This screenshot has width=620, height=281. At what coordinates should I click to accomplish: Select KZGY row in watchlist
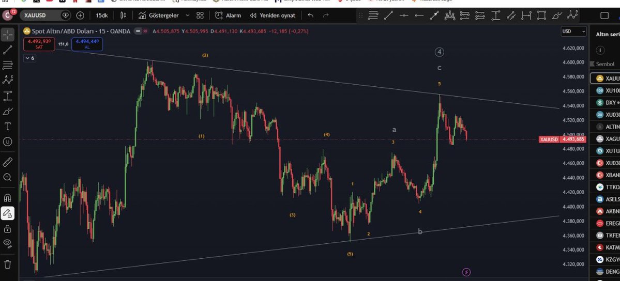click(605, 259)
